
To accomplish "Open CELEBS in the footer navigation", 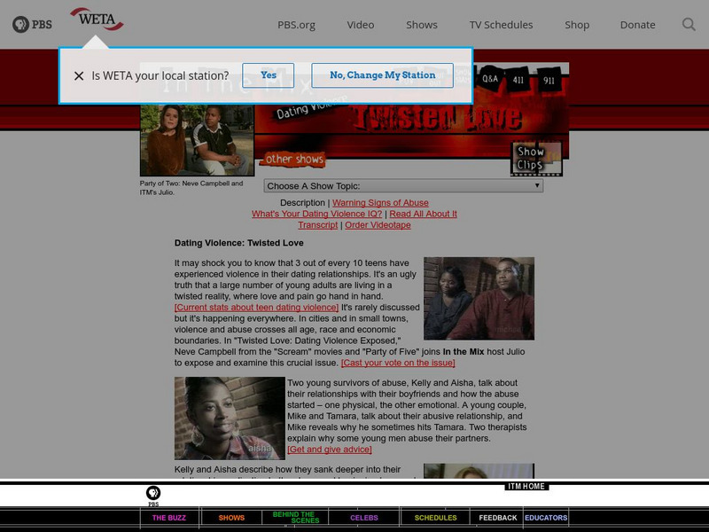I will tap(364, 518).
